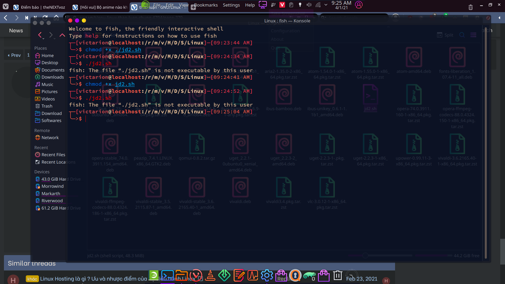Go forward in Vivaldi browser history

click(x=17, y=18)
